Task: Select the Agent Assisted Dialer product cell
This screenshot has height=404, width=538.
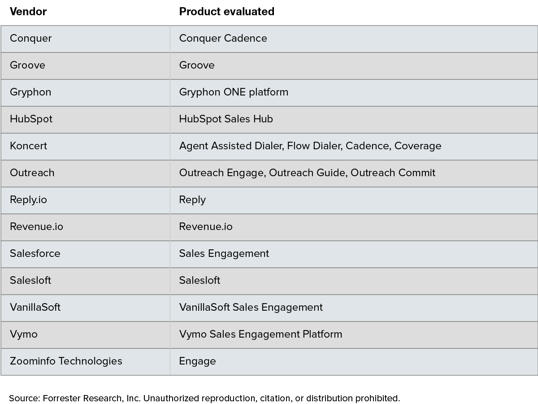Action: 354,147
